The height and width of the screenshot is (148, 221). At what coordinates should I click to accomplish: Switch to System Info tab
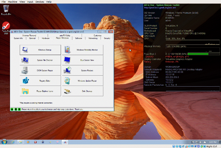point(18,38)
